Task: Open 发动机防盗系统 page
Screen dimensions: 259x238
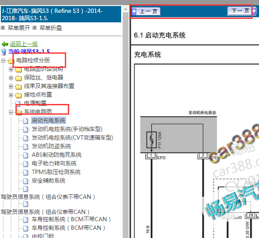Action: pyautogui.click(x=51, y=146)
